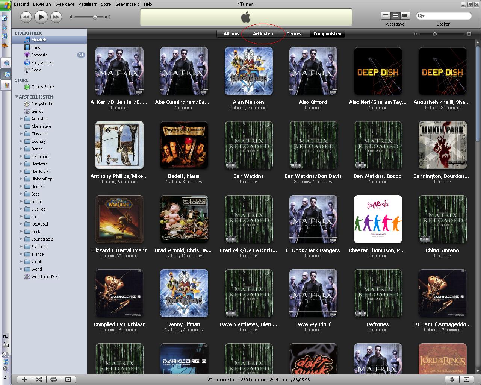481x385 pixels.
Task: Select the House folder
Action: click(49, 186)
